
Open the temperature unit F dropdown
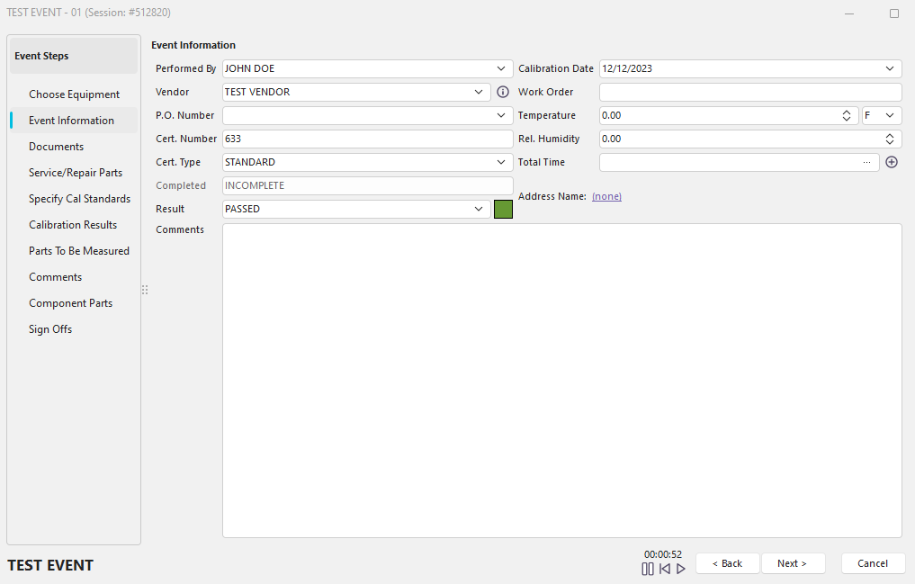(890, 115)
